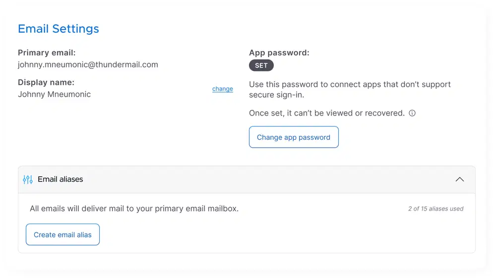This screenshot has width=496, height=279.
Task: Click the "2 of 15 aliases used" counter
Action: 435,209
